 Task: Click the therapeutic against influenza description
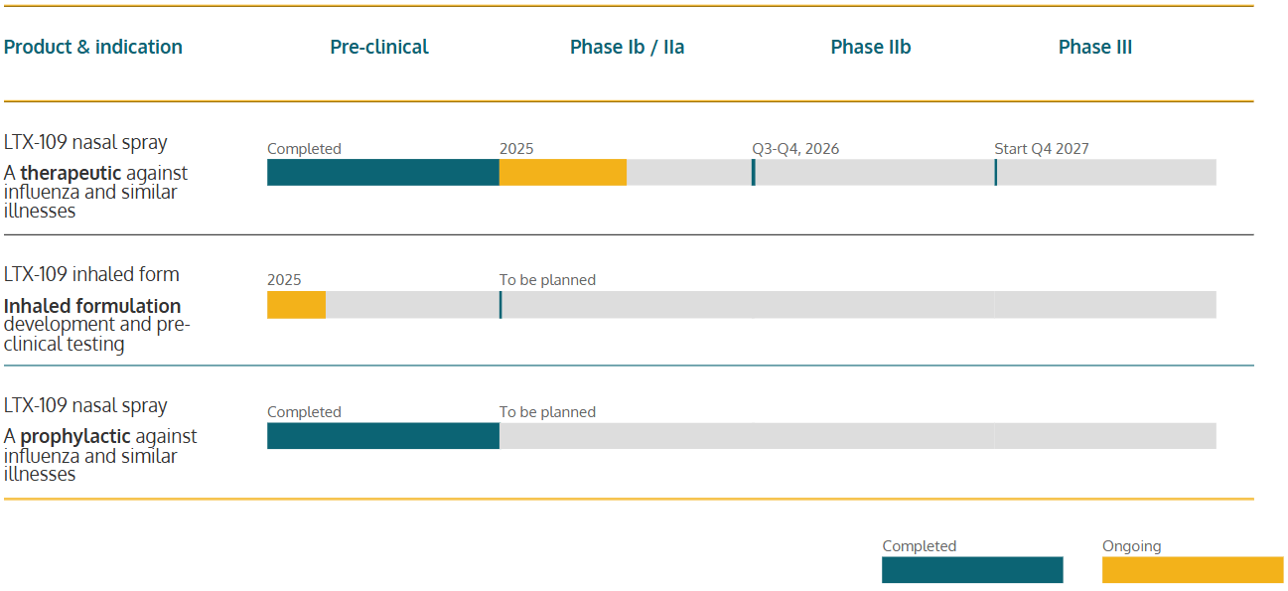(95, 192)
